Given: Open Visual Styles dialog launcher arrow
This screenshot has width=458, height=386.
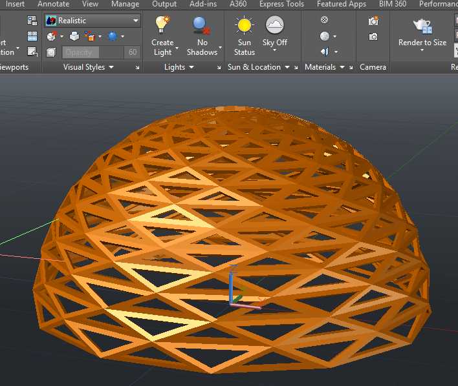Looking at the screenshot, I should (137, 68).
